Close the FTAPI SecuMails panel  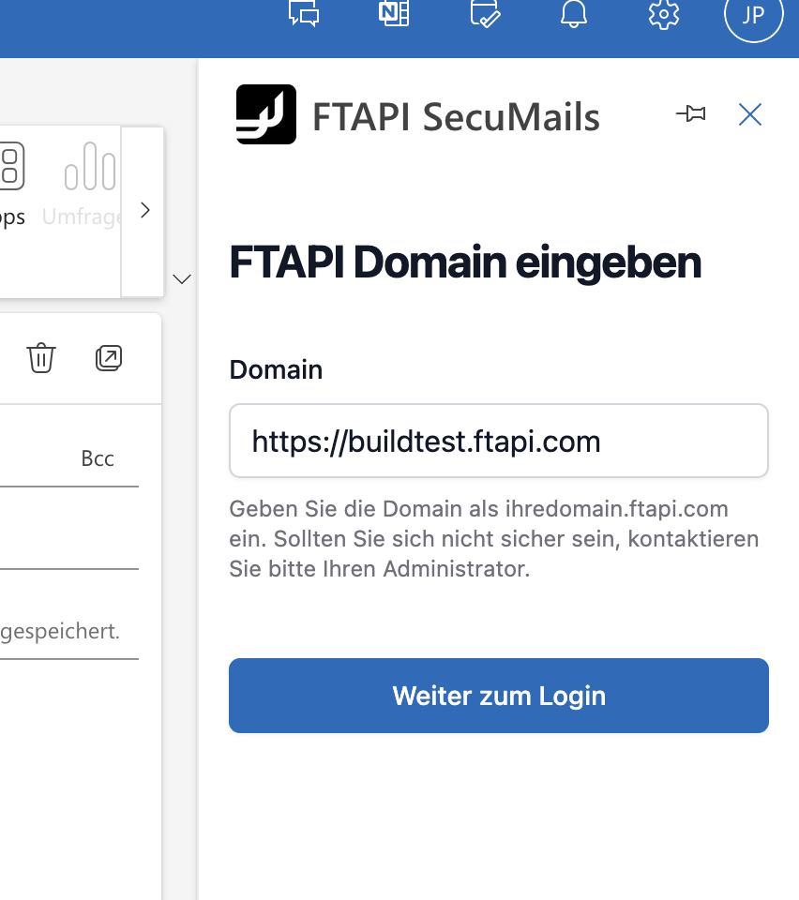[750, 114]
